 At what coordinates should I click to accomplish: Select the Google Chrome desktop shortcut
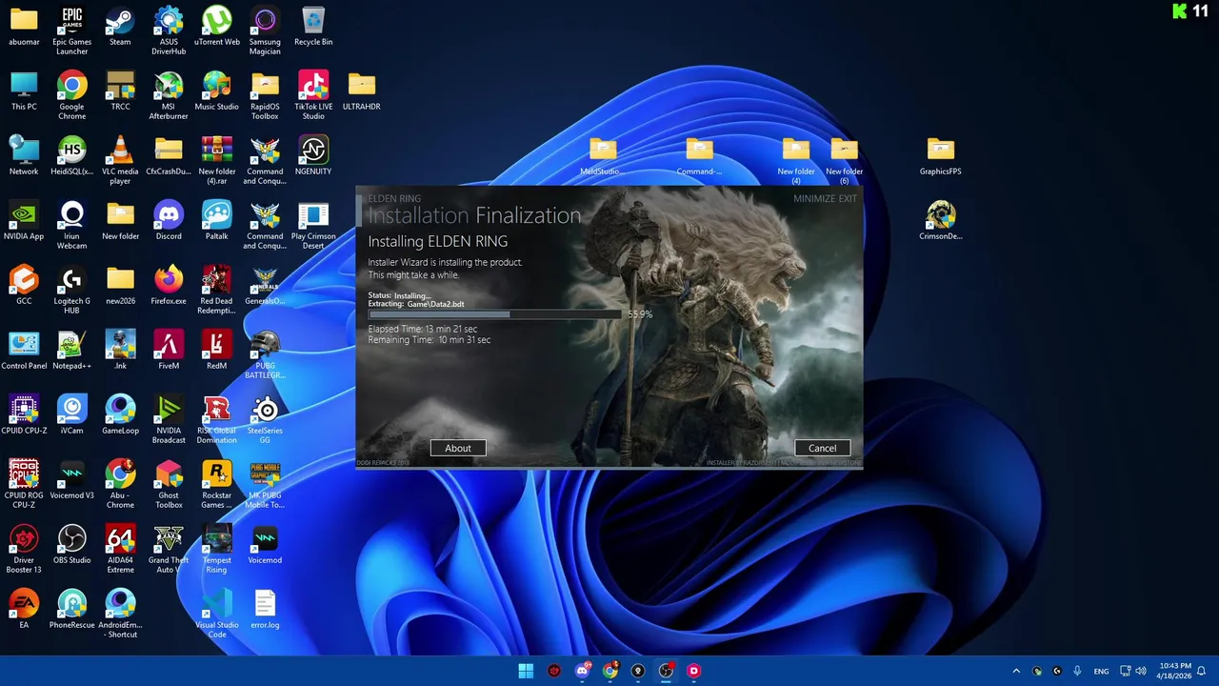71,95
